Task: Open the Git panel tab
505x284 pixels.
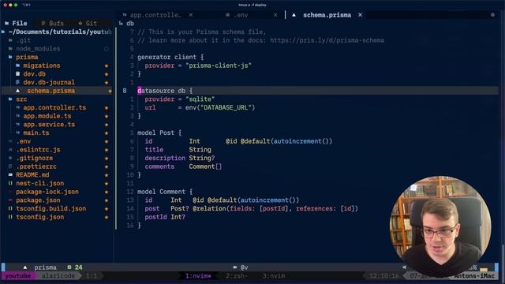Action: [x=88, y=23]
